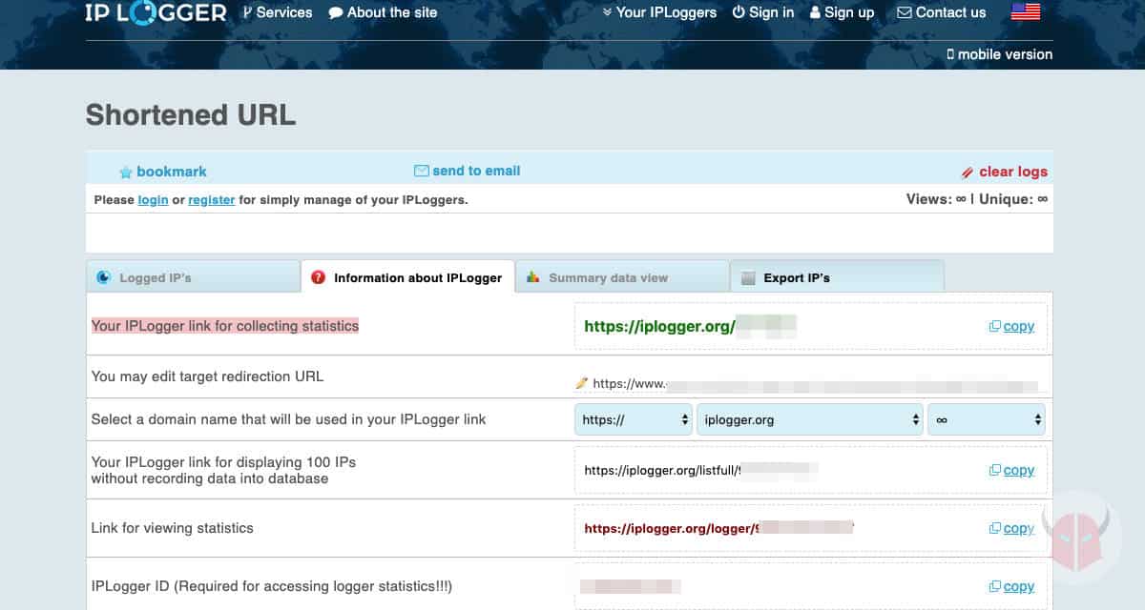Click the envelope icon beside send to email

(x=421, y=171)
